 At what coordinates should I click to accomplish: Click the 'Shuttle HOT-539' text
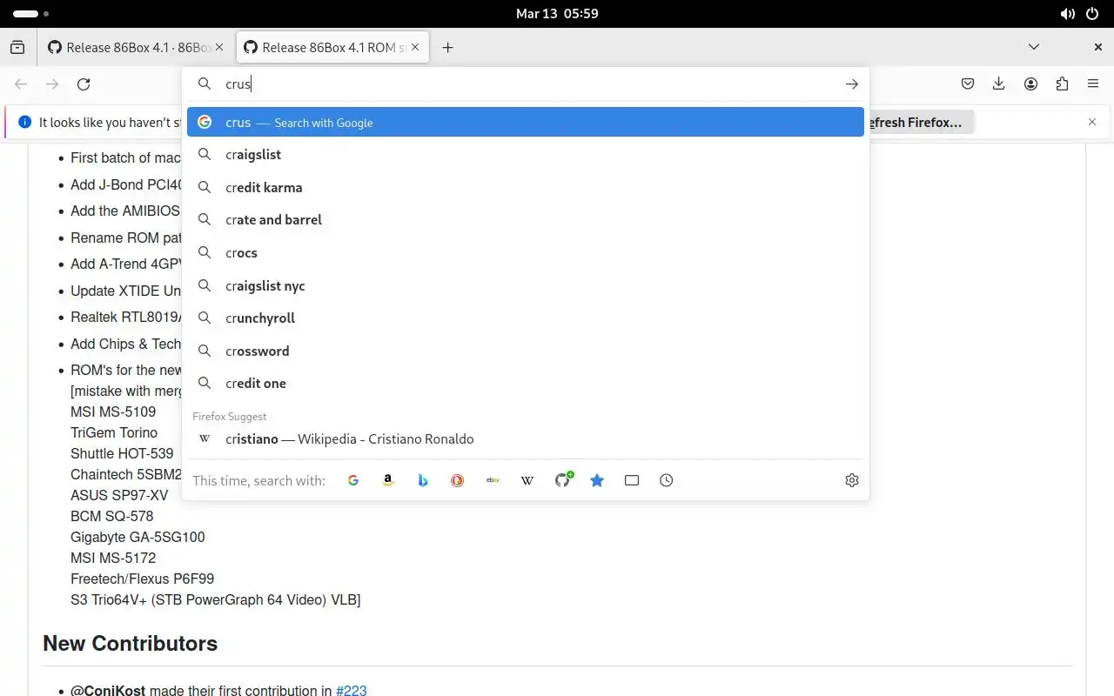pyautogui.click(x=122, y=453)
